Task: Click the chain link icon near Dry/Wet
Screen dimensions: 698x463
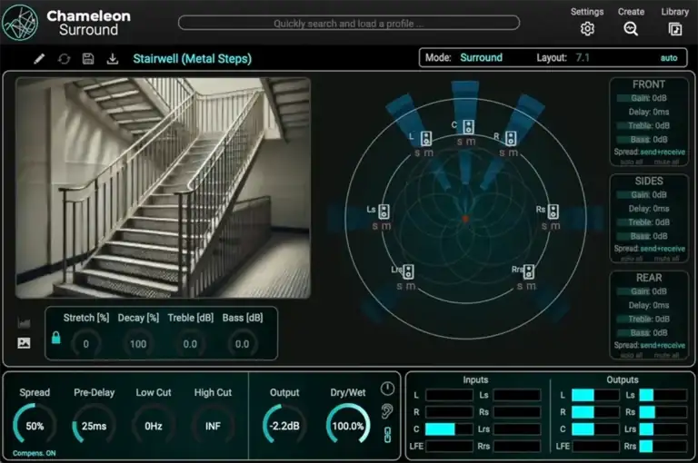Action: 387,435
